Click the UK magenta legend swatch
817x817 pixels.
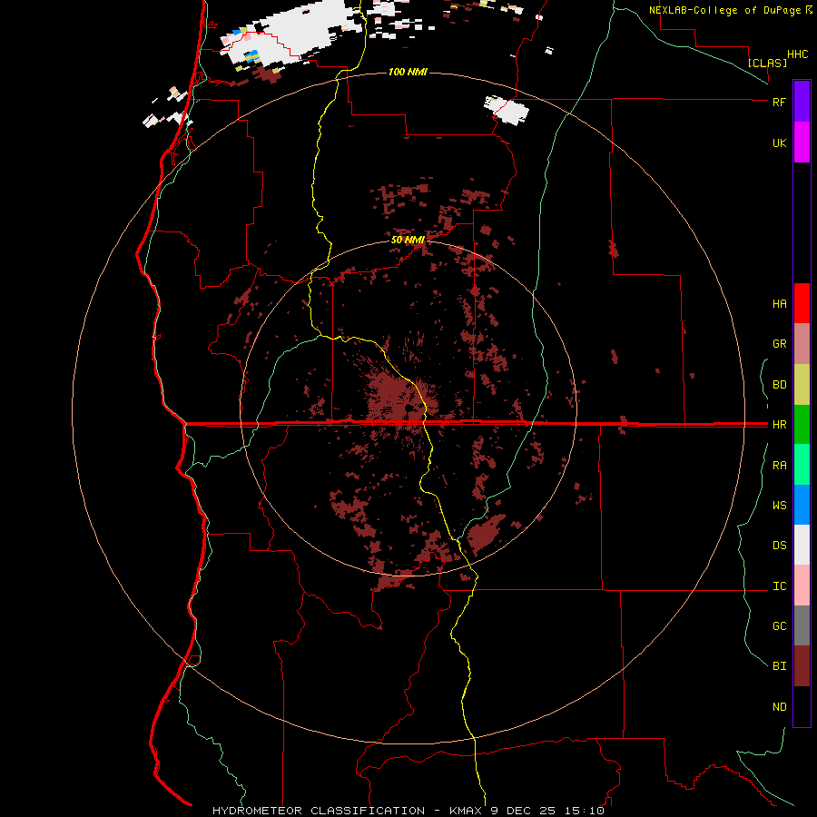point(802,142)
